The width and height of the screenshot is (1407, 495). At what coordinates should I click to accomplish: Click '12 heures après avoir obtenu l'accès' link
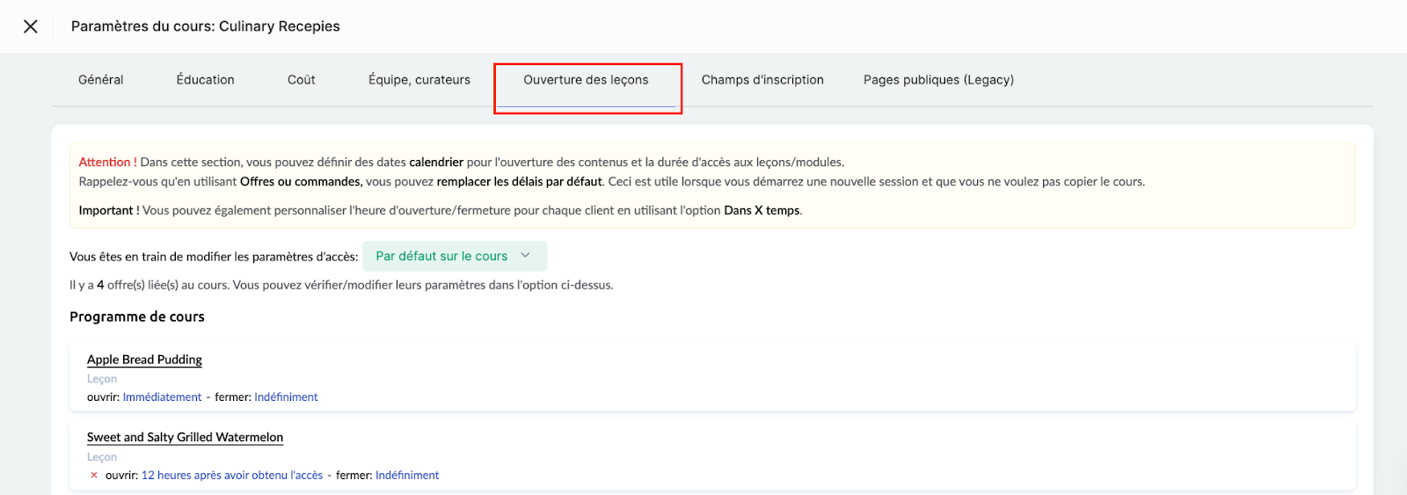click(x=232, y=476)
